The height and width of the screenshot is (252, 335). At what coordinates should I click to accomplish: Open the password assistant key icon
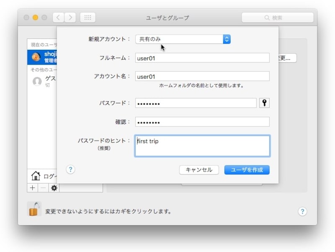click(264, 103)
